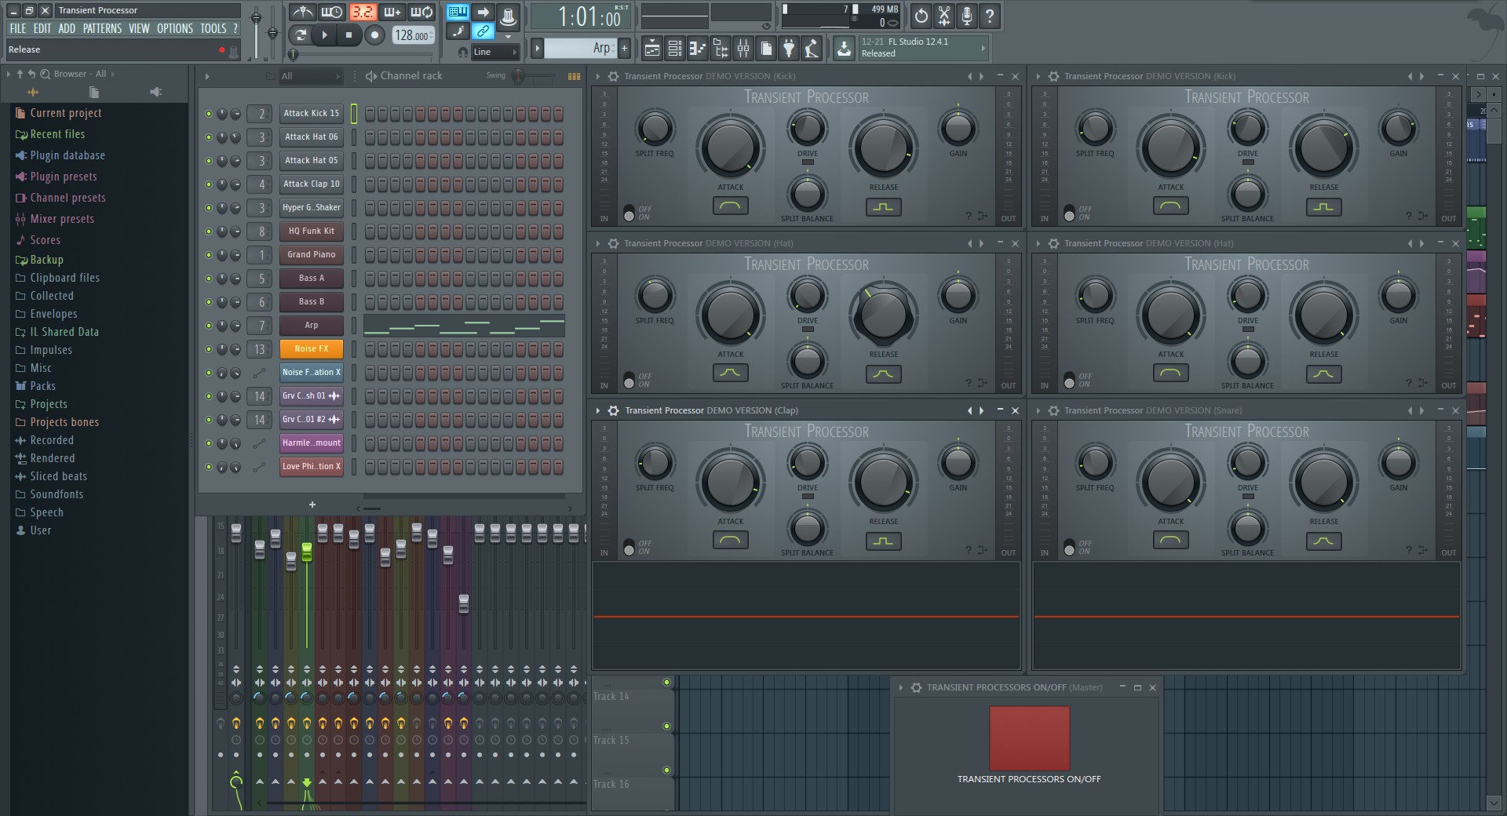Open the EDIT menu

(x=42, y=28)
